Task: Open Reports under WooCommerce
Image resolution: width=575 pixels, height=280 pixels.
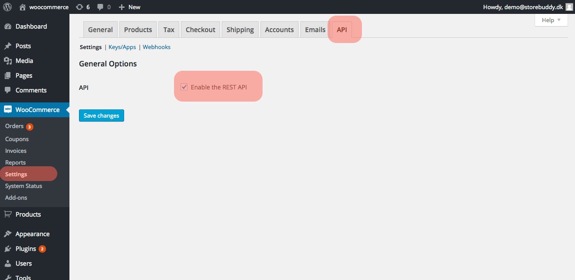Action: [x=16, y=162]
